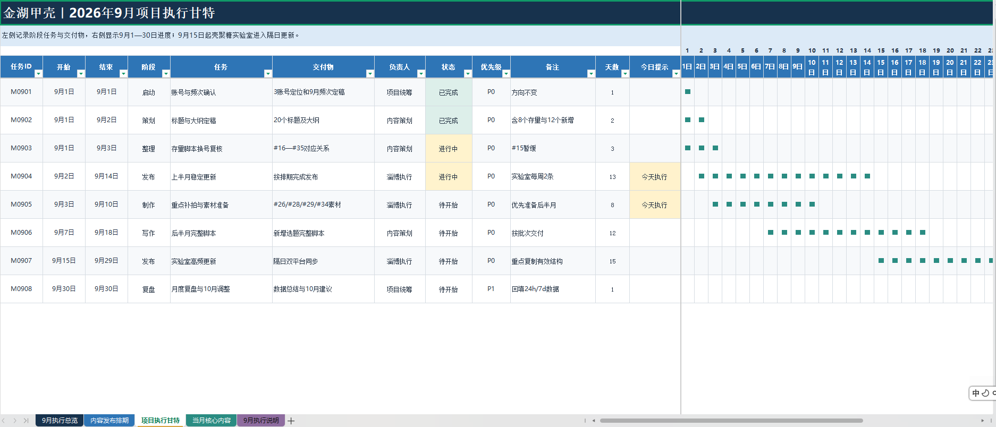
Task: Open filter dropdown for 负责人 column
Action: click(x=421, y=74)
